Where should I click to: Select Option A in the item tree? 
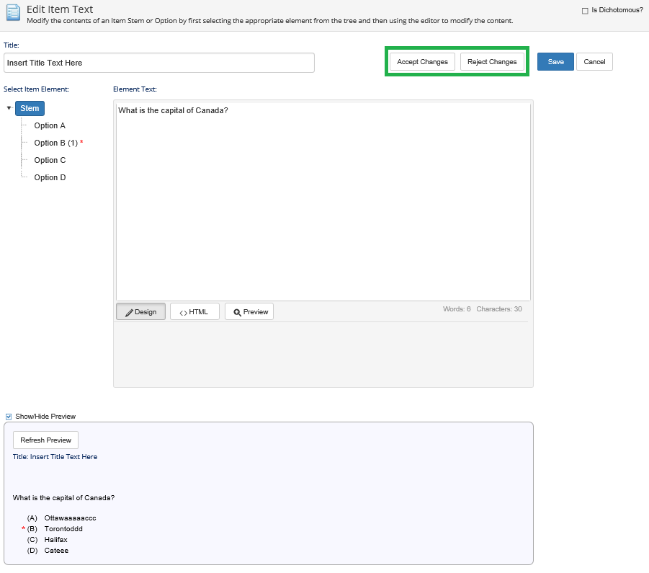point(50,125)
